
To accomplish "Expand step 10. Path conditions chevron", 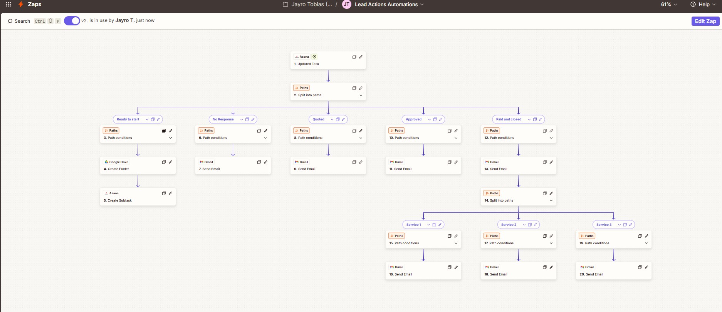I will (456, 138).
